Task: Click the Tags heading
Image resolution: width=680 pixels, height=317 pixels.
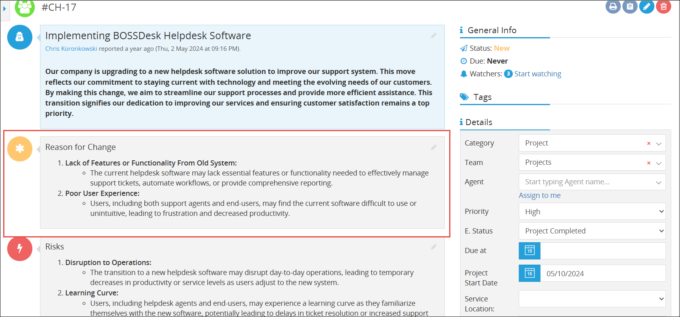Action: click(482, 97)
